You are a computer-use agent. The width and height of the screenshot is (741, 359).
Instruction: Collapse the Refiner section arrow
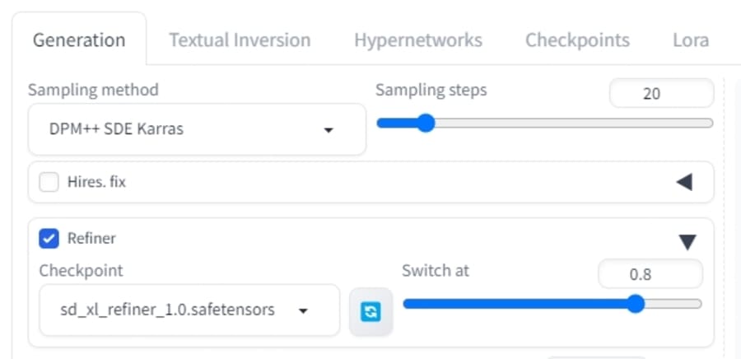tap(687, 242)
